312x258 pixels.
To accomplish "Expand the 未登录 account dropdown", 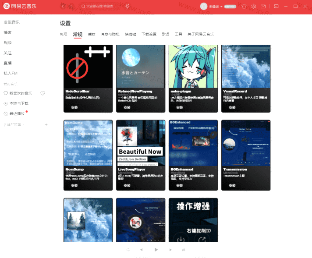I will 216,7.
